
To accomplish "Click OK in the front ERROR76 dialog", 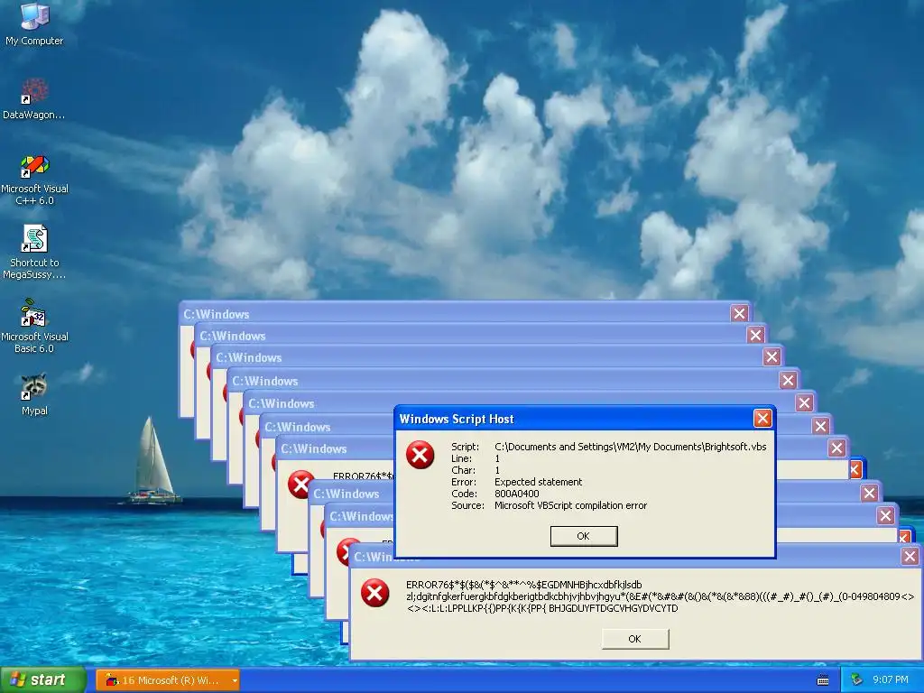I will pos(634,639).
